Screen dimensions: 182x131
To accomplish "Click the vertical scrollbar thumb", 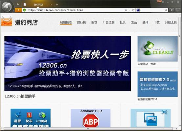I will (180, 36).
